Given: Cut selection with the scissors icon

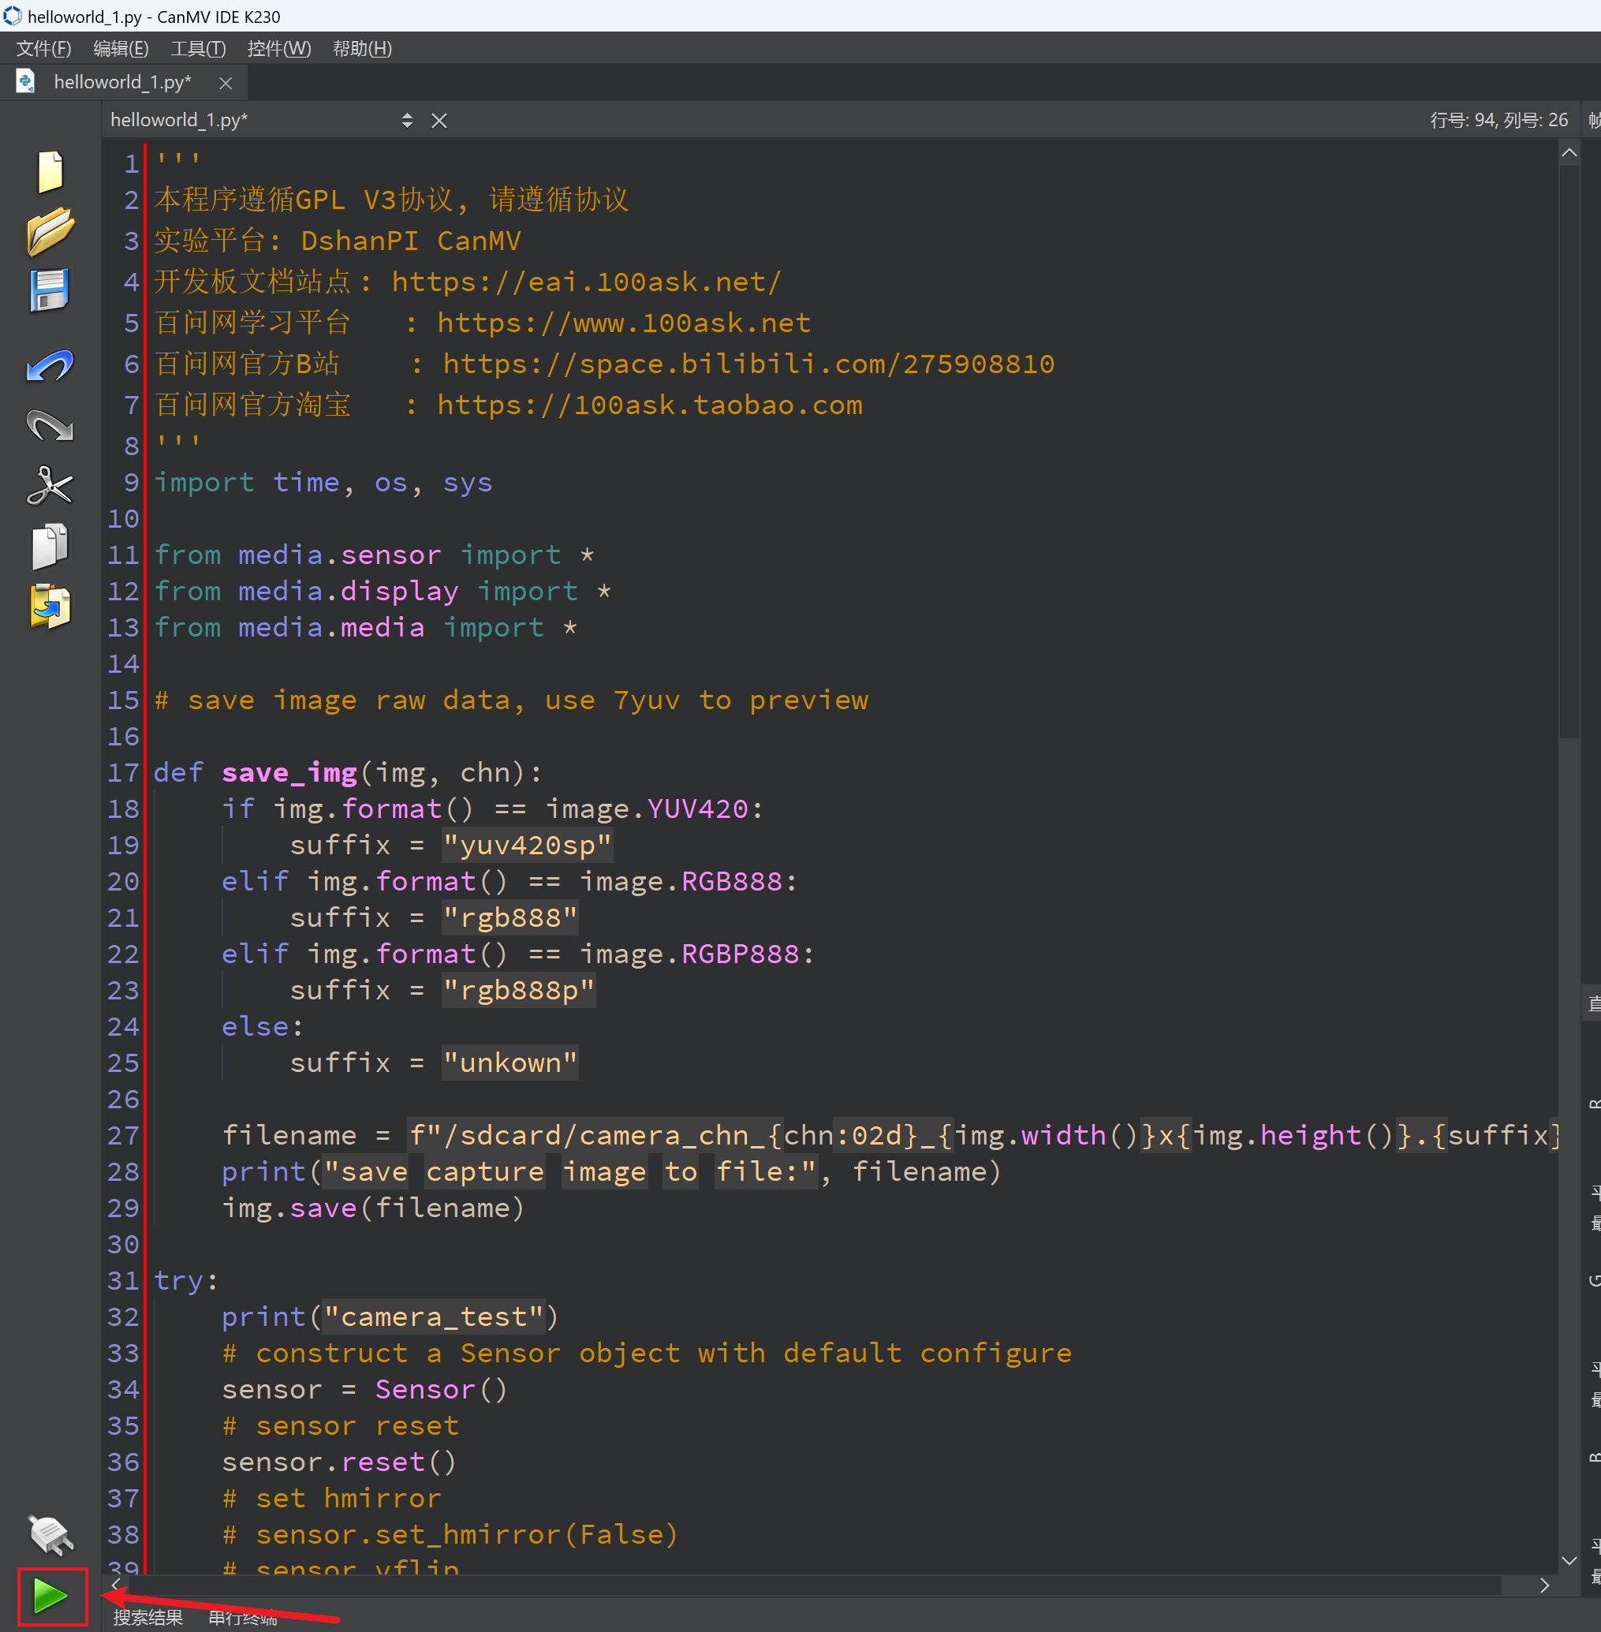Looking at the screenshot, I should tap(50, 486).
